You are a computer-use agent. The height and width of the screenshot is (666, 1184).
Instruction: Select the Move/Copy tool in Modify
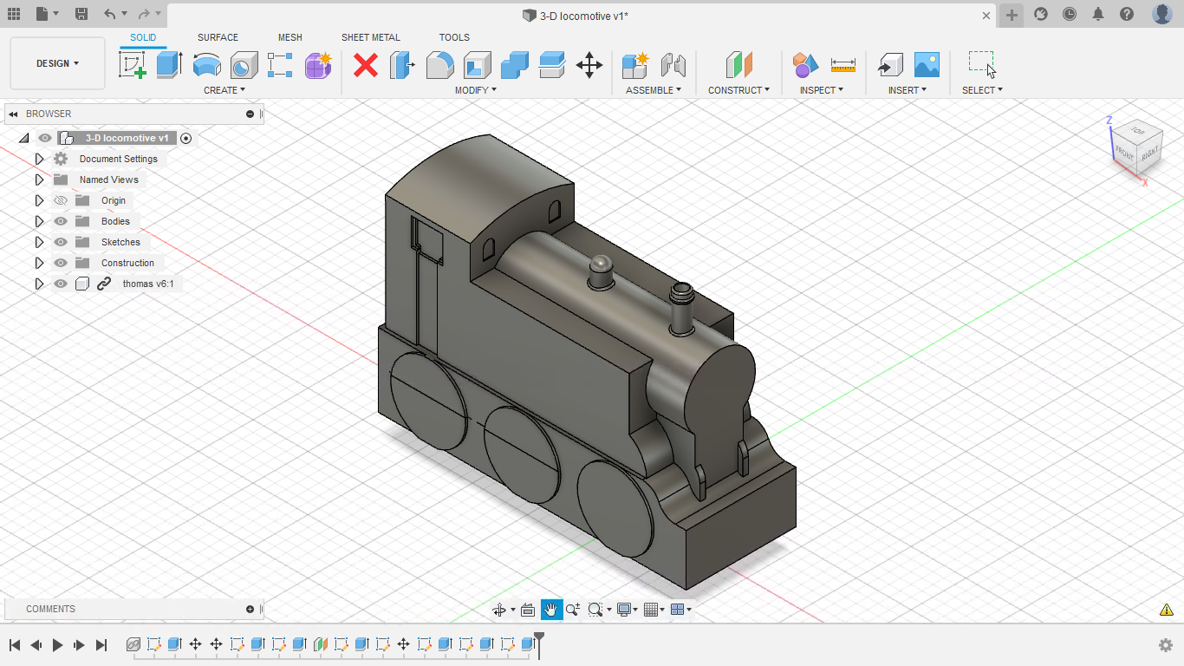[589, 65]
